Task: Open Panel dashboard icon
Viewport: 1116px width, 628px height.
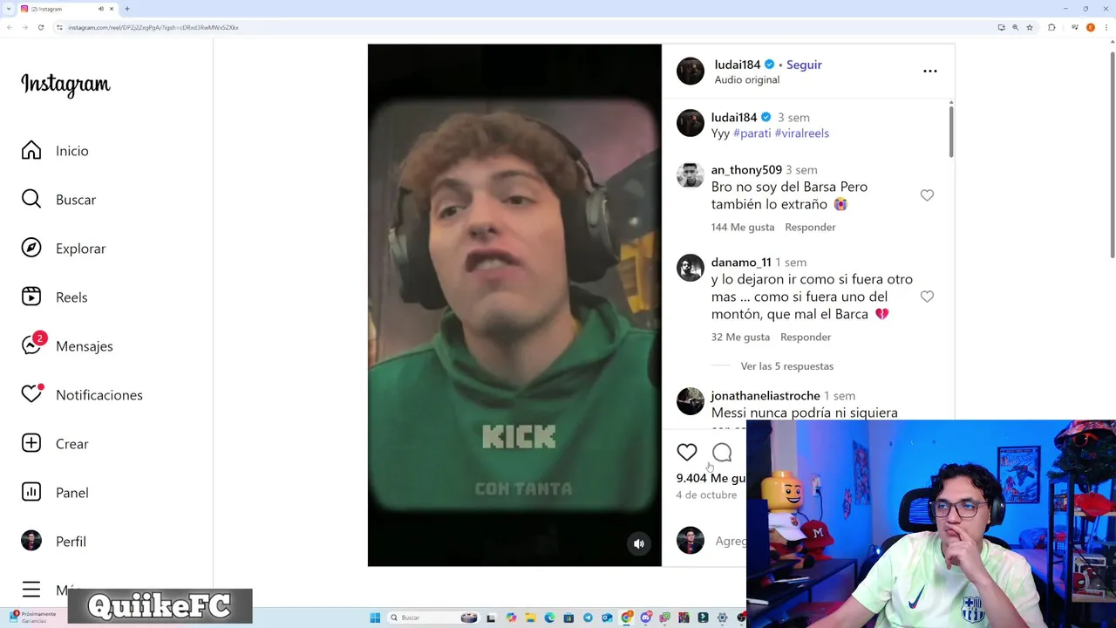Action: (x=31, y=493)
